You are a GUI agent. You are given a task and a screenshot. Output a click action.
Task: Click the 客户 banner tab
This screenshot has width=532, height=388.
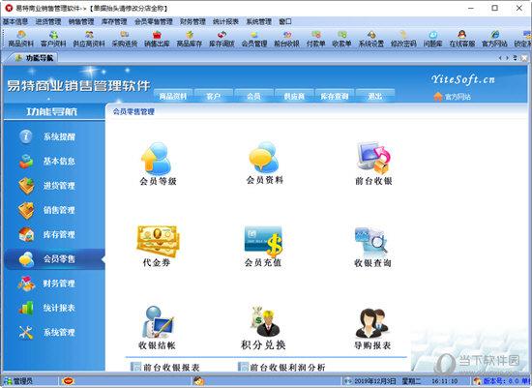[214, 96]
